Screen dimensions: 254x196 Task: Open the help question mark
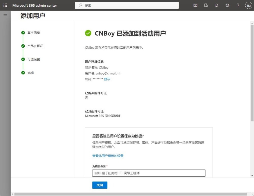tap(238, 5)
